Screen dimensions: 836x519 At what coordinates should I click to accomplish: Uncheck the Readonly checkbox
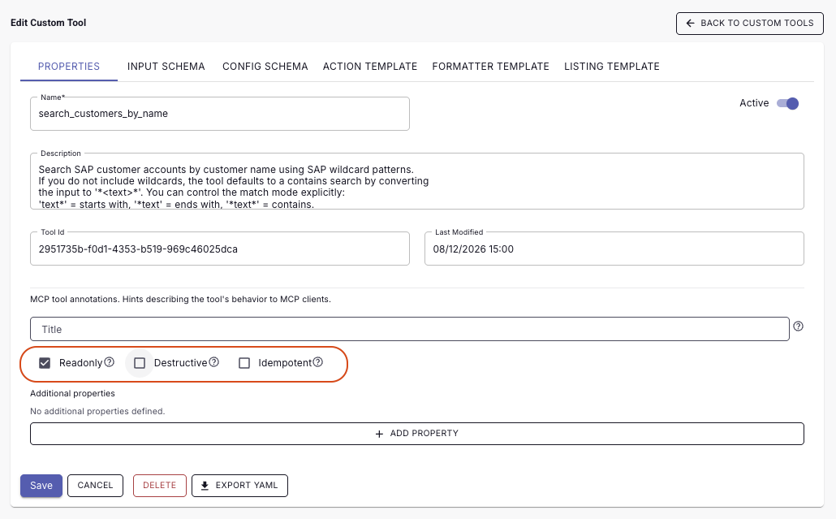pos(45,363)
